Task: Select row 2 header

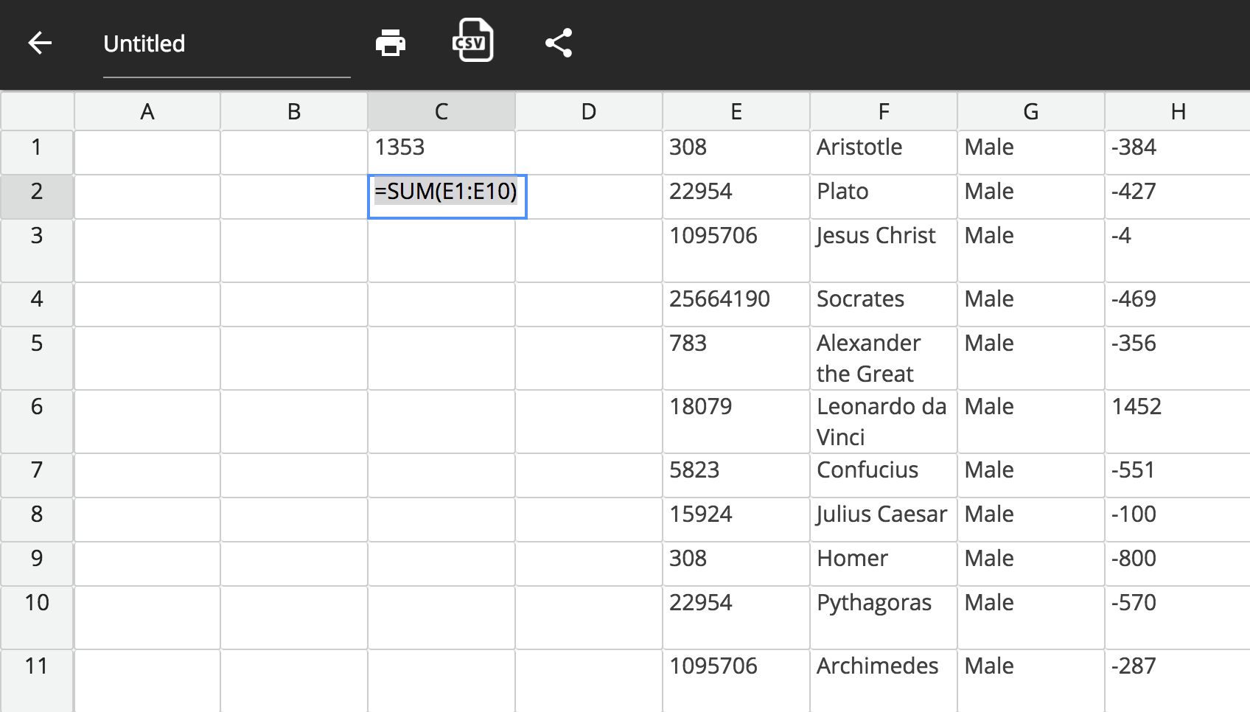Action: point(37,192)
